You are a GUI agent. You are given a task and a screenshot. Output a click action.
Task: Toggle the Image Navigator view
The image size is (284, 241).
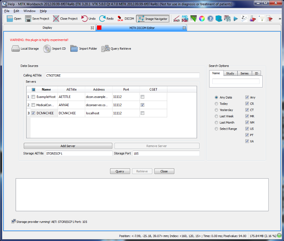pos(153,19)
